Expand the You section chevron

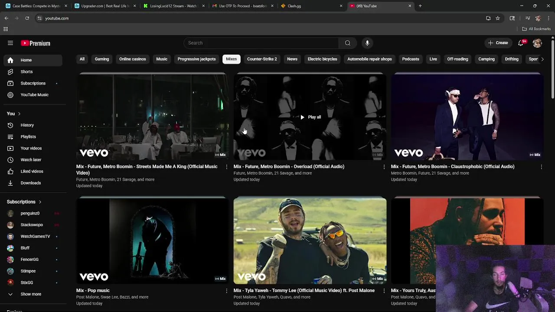19,114
